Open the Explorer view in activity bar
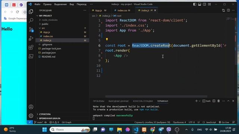239x134 pixels. 31,12
